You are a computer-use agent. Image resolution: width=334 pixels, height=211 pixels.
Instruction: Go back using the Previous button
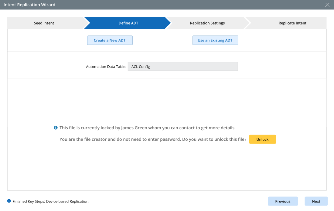[283, 201]
